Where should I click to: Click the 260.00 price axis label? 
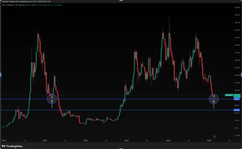[237, 30]
